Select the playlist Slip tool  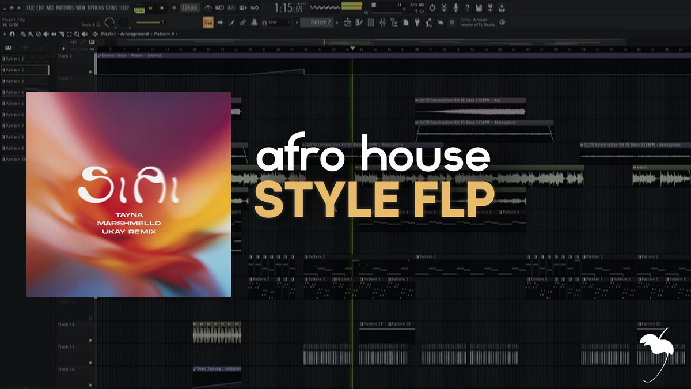[x=54, y=34]
